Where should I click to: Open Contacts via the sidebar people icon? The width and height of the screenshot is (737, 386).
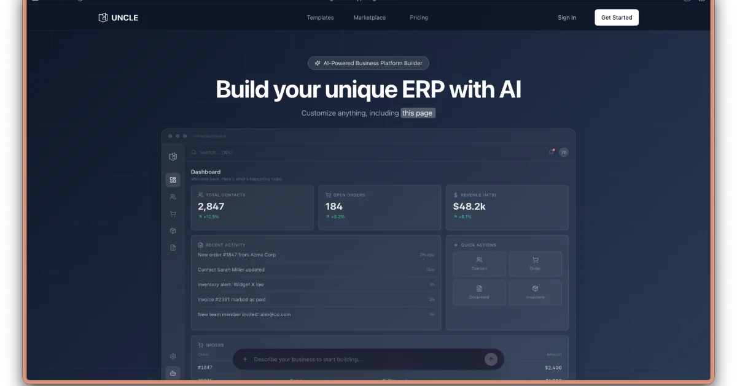pyautogui.click(x=173, y=197)
